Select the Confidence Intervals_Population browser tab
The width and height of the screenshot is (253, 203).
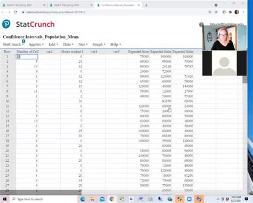tap(117, 5)
